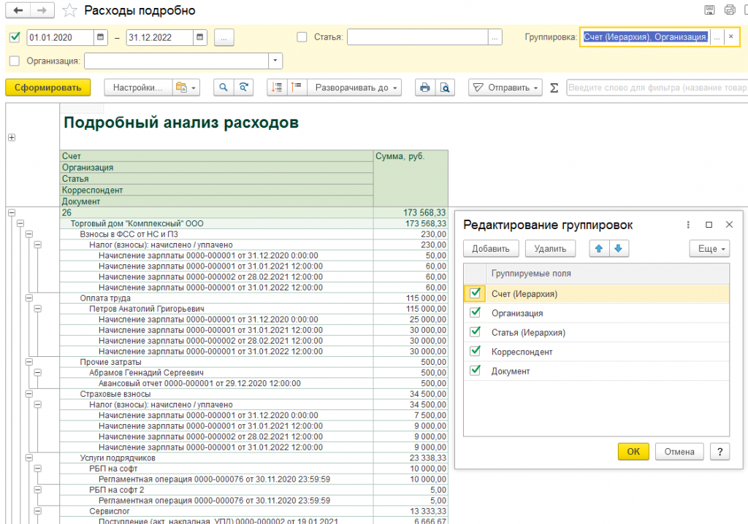Screen dimensions: 748x524
Task: Click the filter word input field
Action: coord(654,88)
